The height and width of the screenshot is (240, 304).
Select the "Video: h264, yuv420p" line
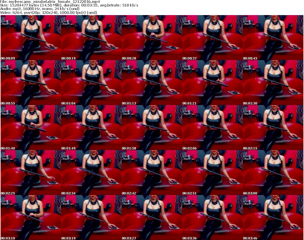tap(48, 12)
